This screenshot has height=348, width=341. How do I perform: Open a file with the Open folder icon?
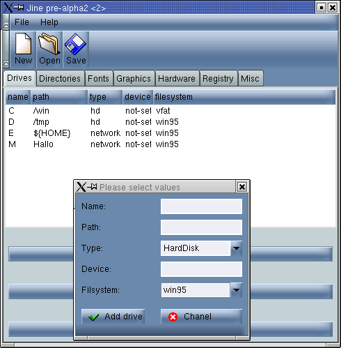tap(49, 49)
